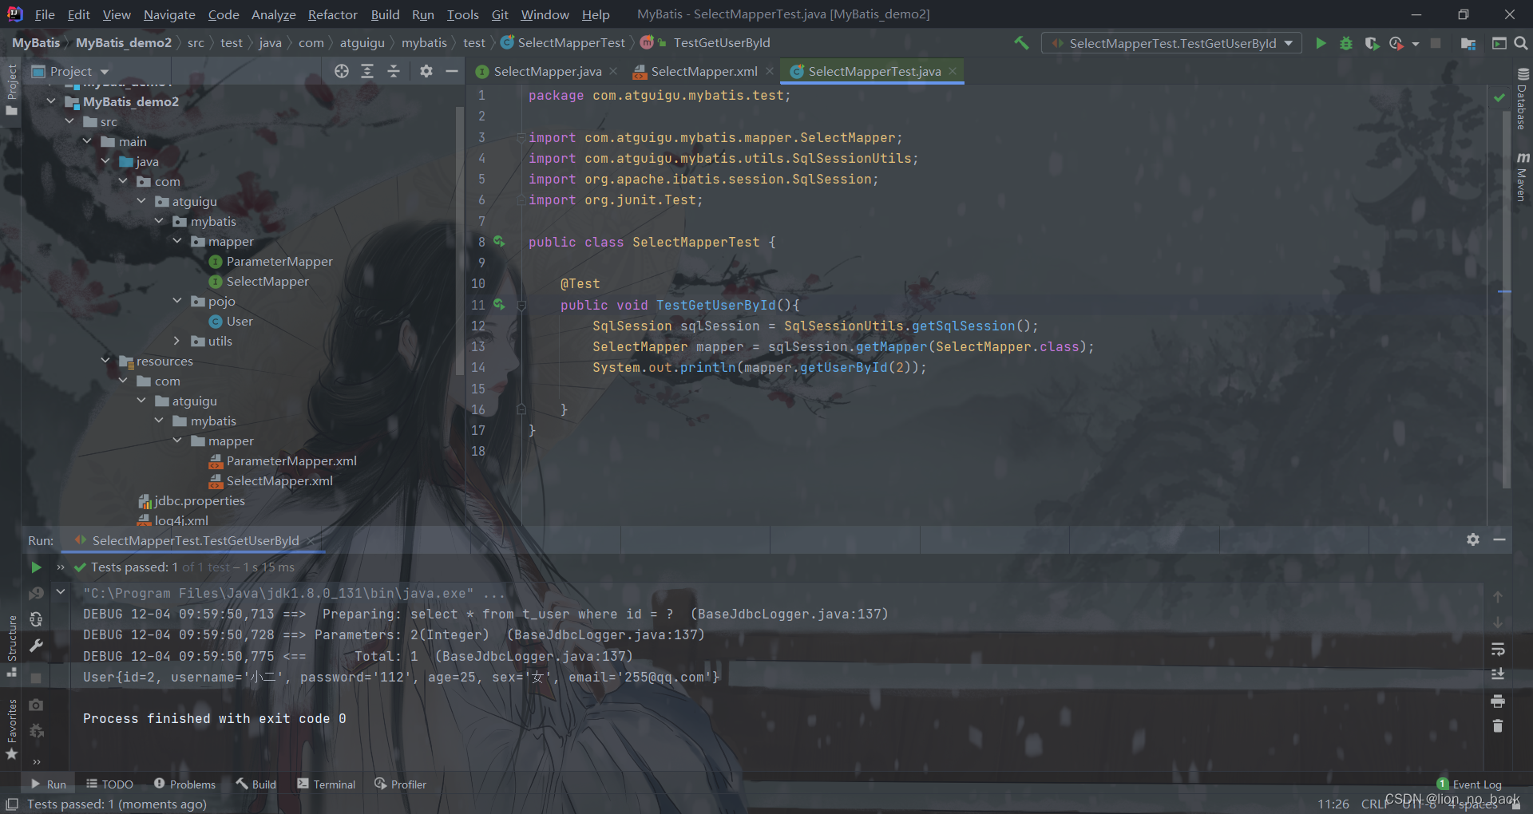The height and width of the screenshot is (814, 1533).
Task: Toggle the Favorites side tab
Action: [x=11, y=729]
